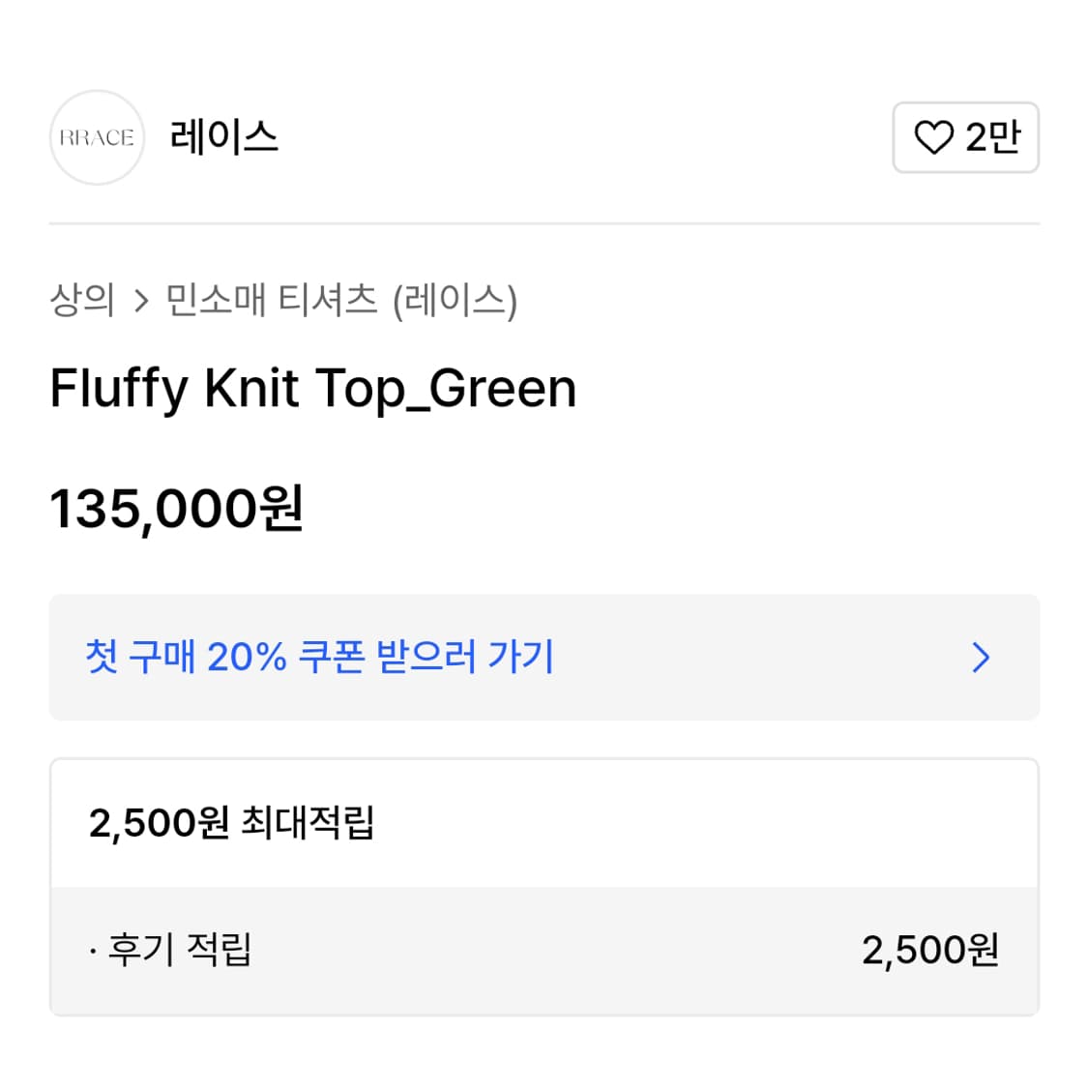
Task: Open the 레이스 brand name link
Action: [x=223, y=137]
